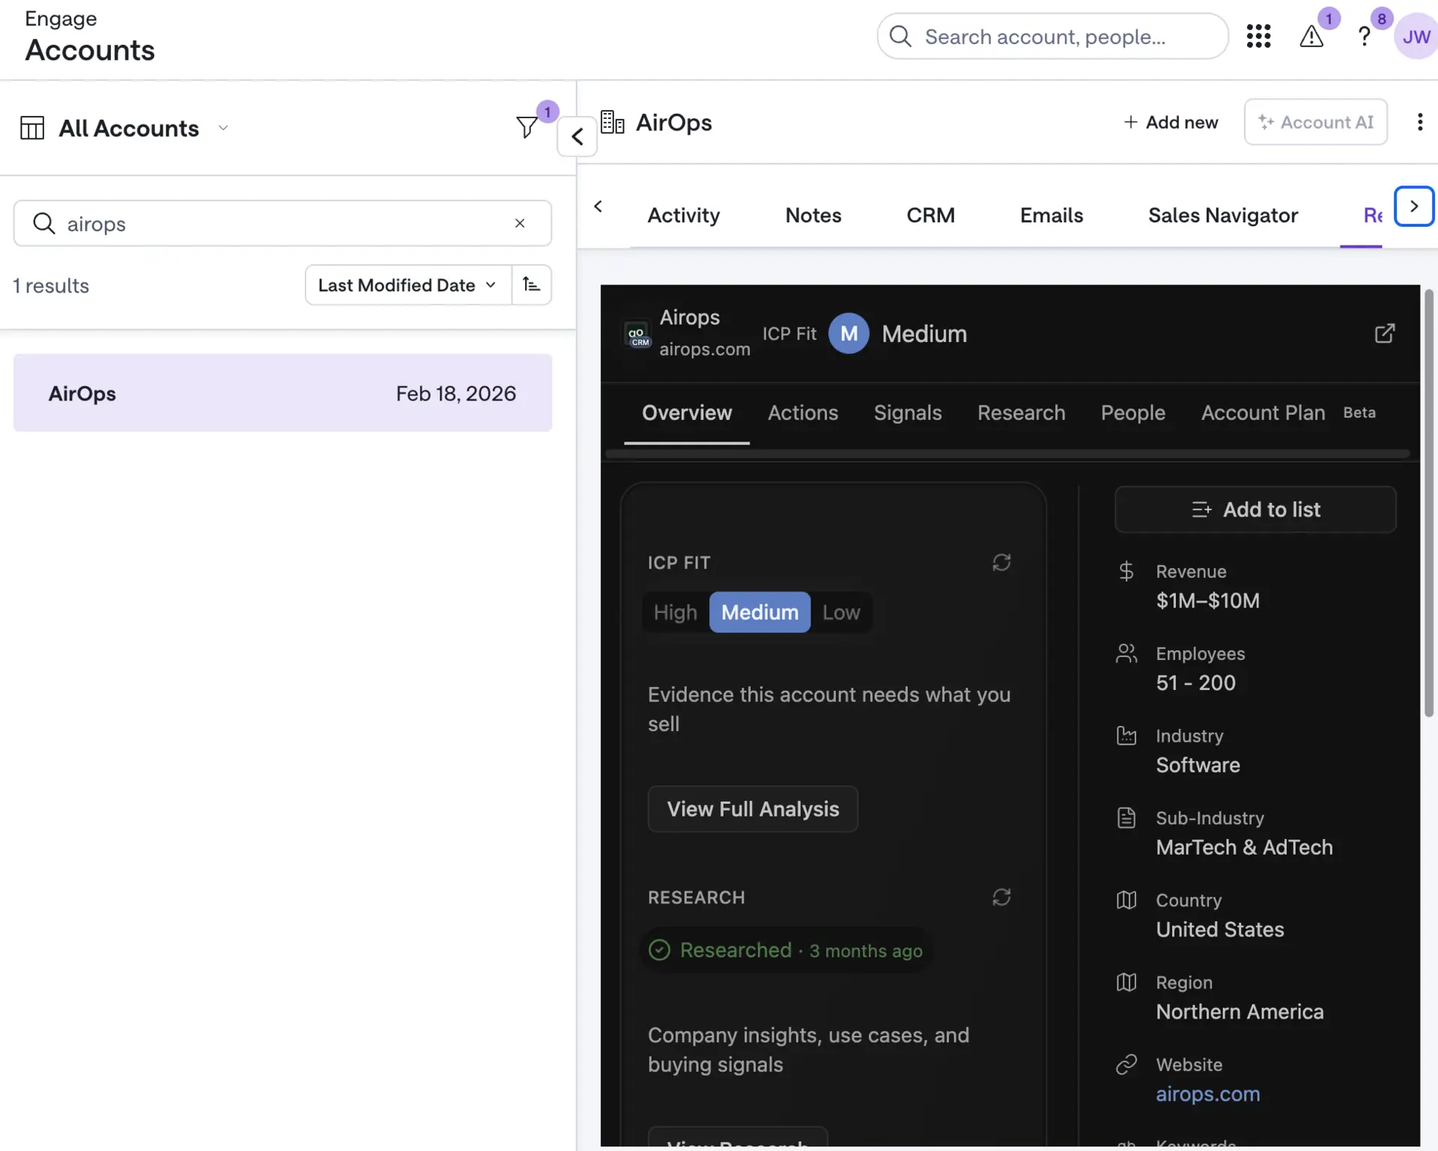Click View Full Analysis
This screenshot has width=1438, height=1151.
[753, 808]
